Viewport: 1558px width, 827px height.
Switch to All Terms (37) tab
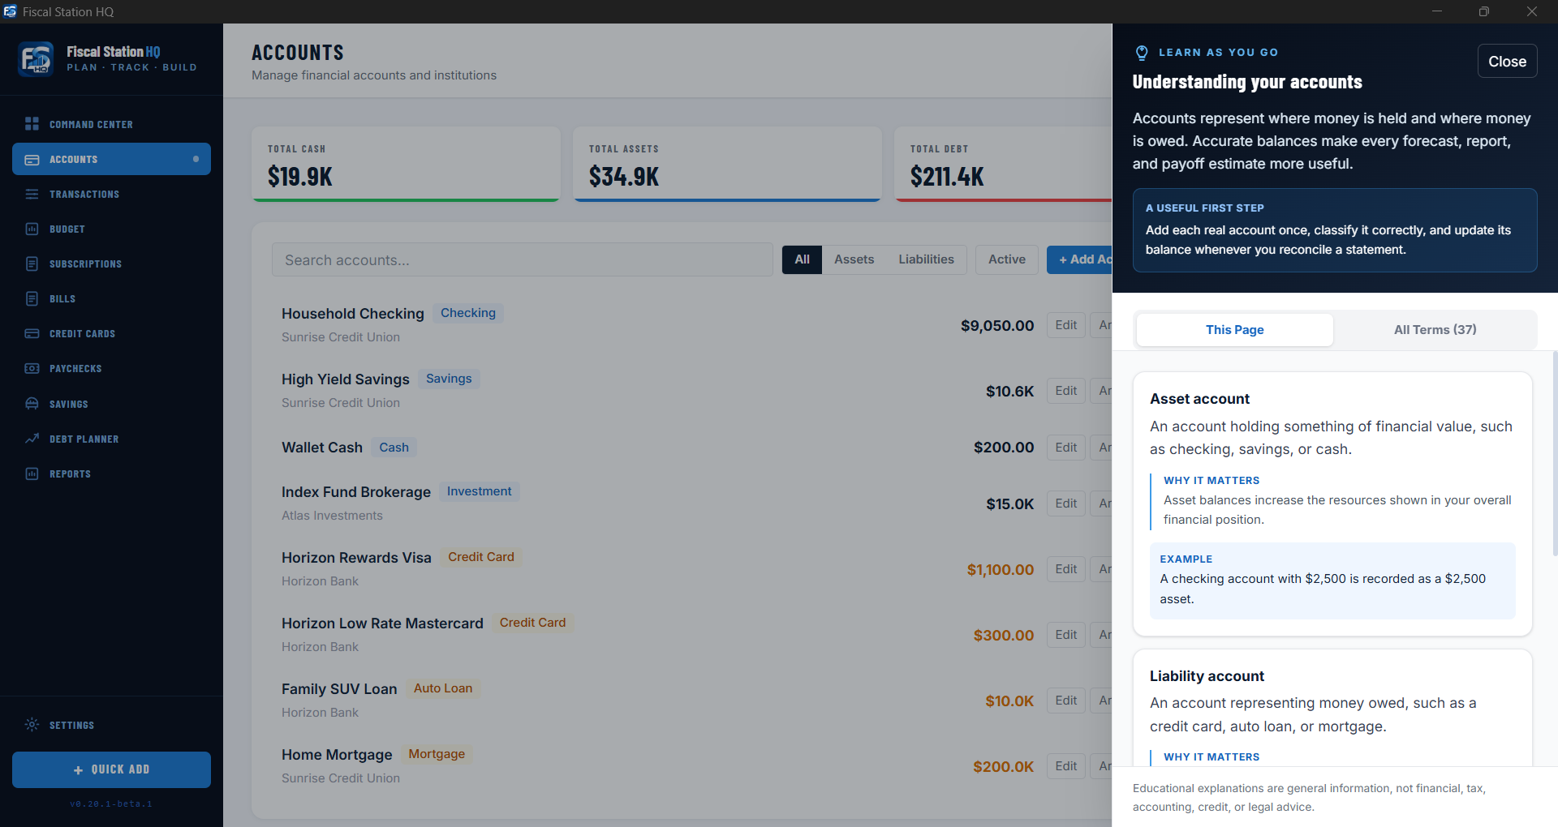click(x=1435, y=329)
